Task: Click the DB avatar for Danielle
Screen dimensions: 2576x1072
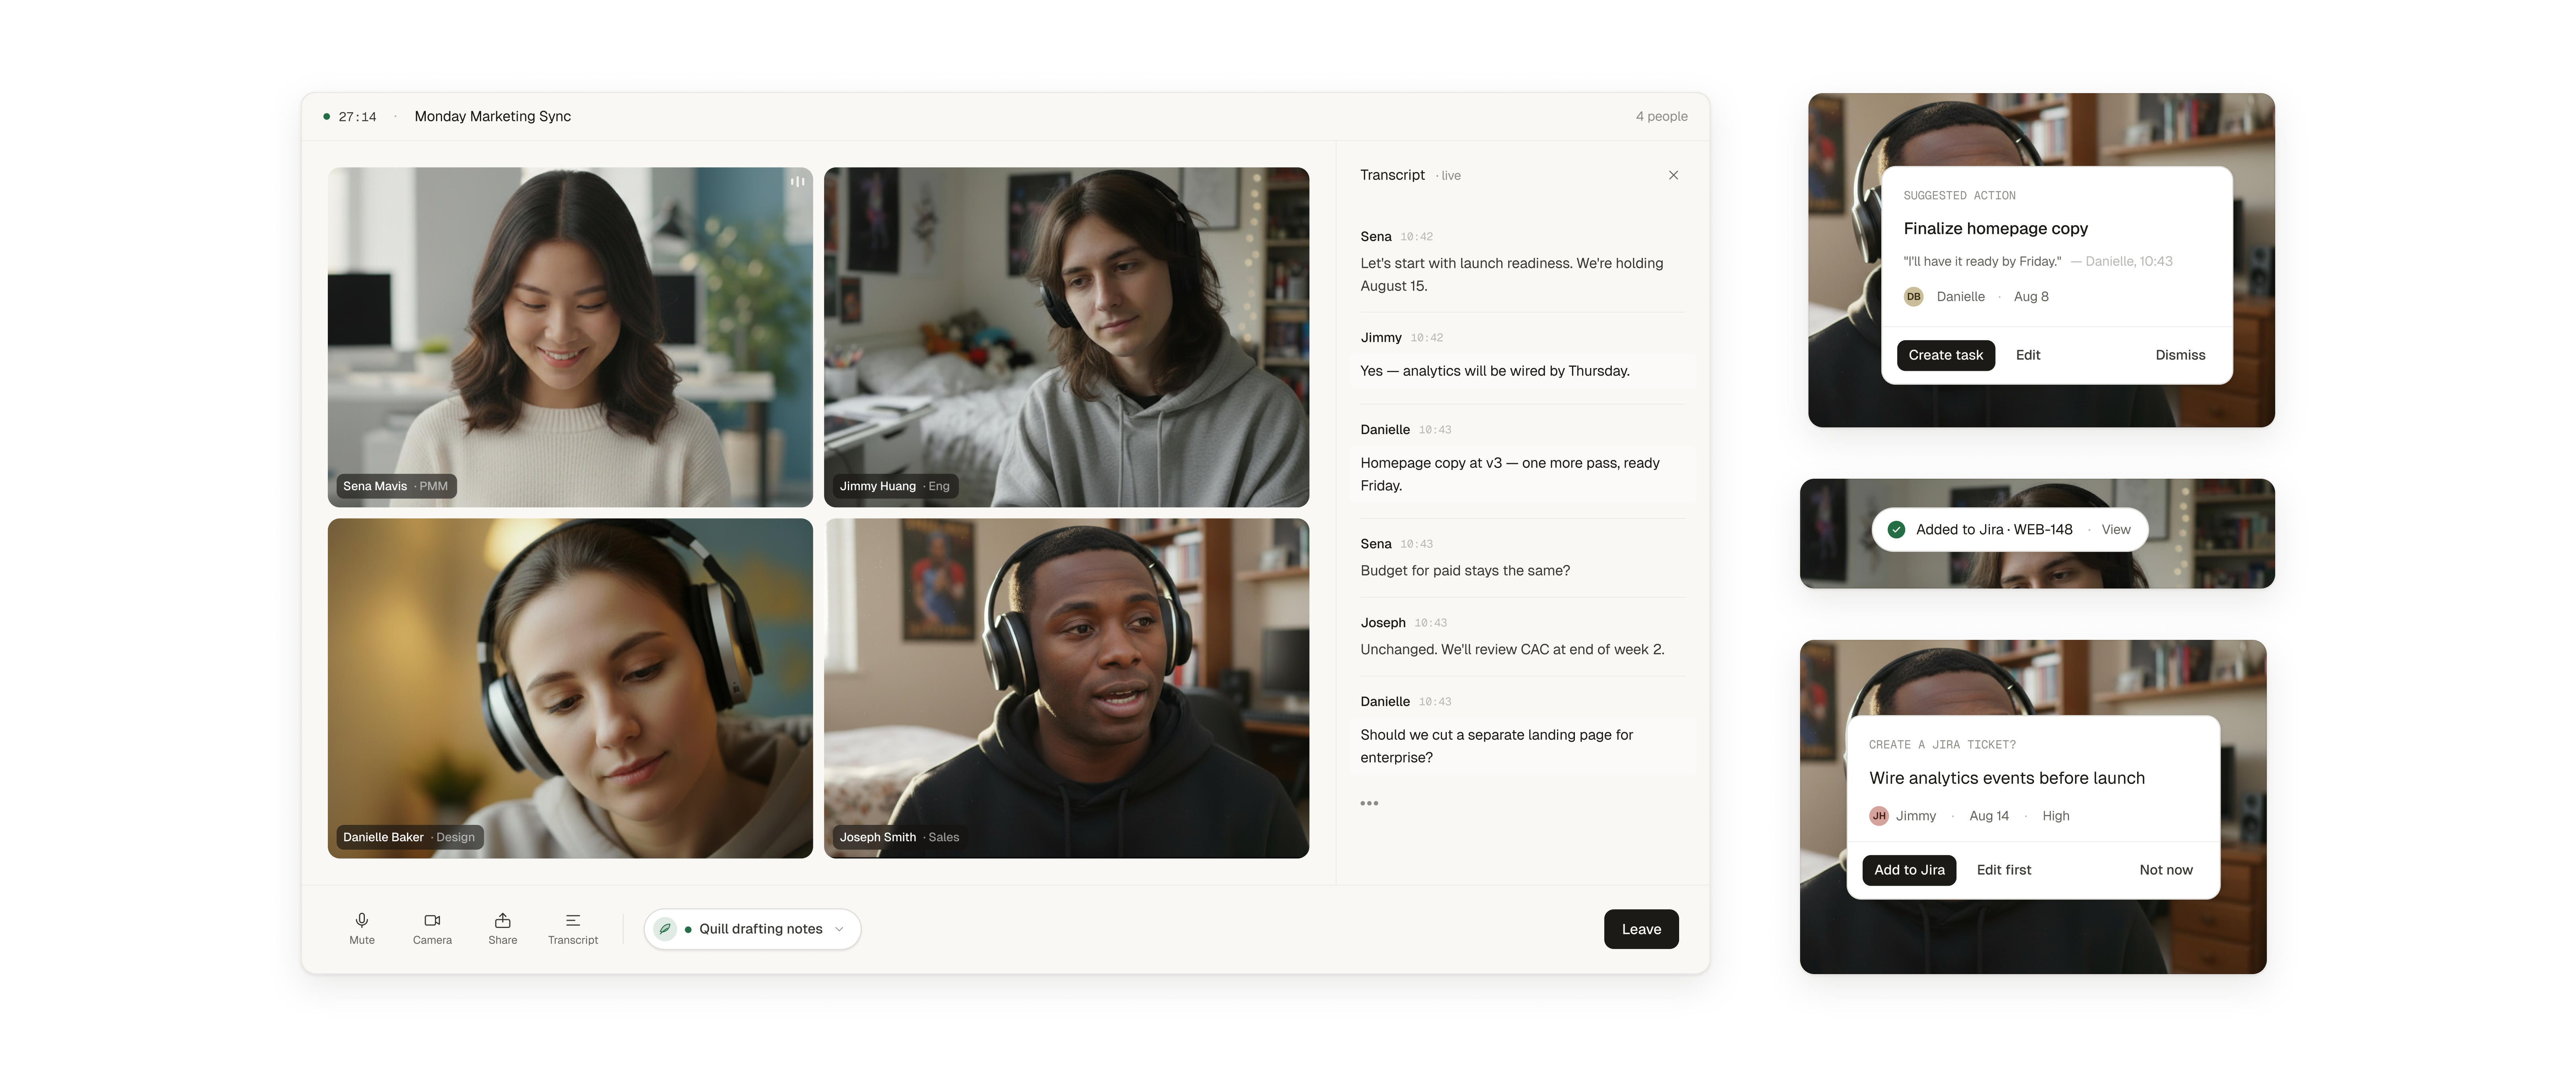Action: point(1913,297)
